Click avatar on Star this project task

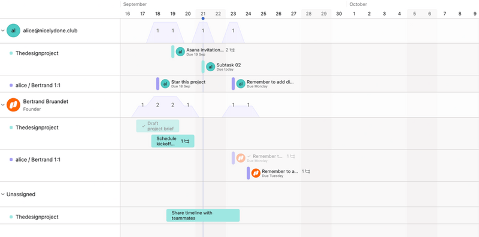tap(165, 83)
